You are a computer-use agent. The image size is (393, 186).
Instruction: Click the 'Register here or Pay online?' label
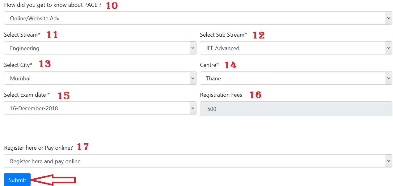[38, 148]
